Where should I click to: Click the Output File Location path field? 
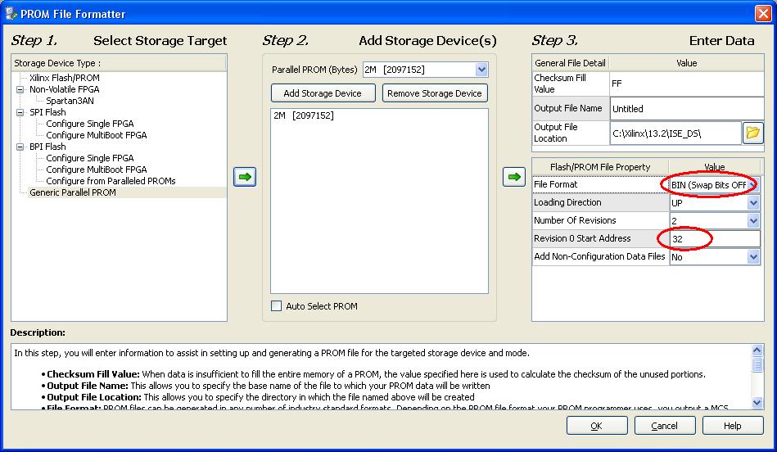point(675,133)
